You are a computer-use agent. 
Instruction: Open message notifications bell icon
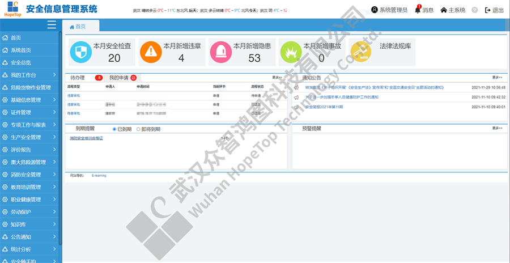tap(418, 10)
